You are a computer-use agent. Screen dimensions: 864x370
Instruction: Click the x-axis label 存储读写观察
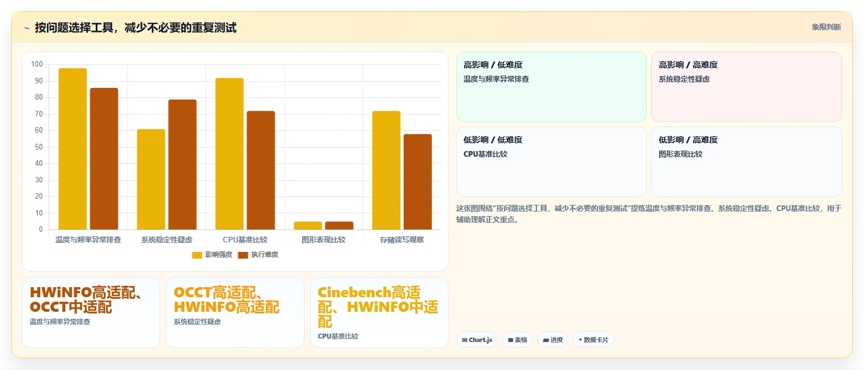[402, 240]
